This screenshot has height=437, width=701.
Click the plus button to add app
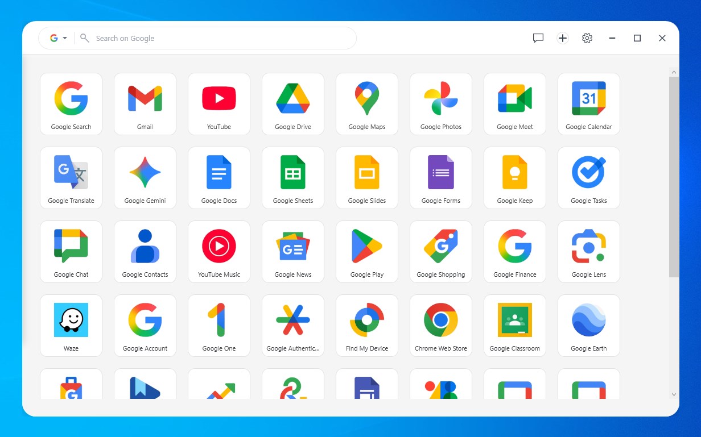click(x=563, y=38)
